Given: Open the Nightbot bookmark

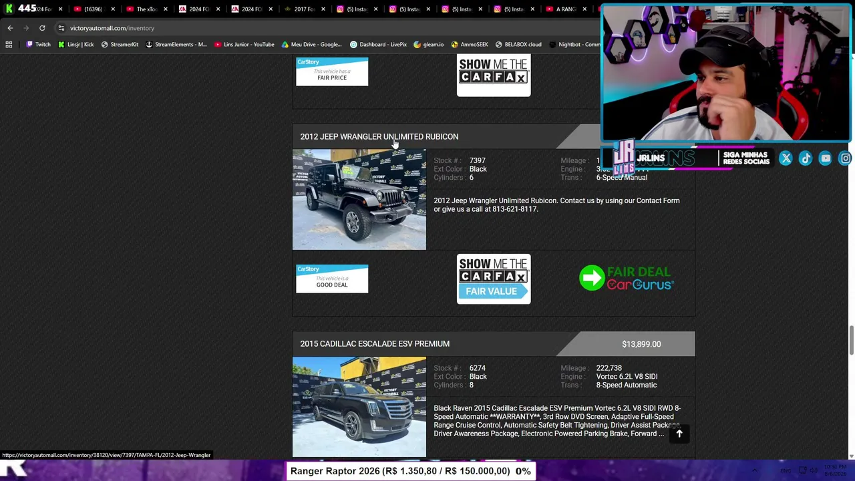Looking at the screenshot, I should 574,45.
